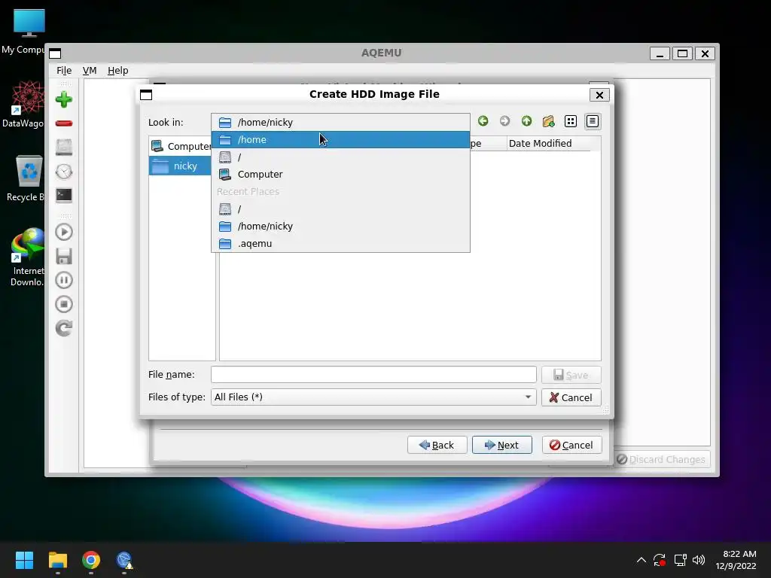Screen dimensions: 771x578
Task: Choose the highlighted /home entry
Action: click(x=340, y=139)
